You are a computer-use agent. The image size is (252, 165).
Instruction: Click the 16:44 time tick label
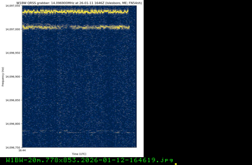pyautogui.click(x=22, y=151)
